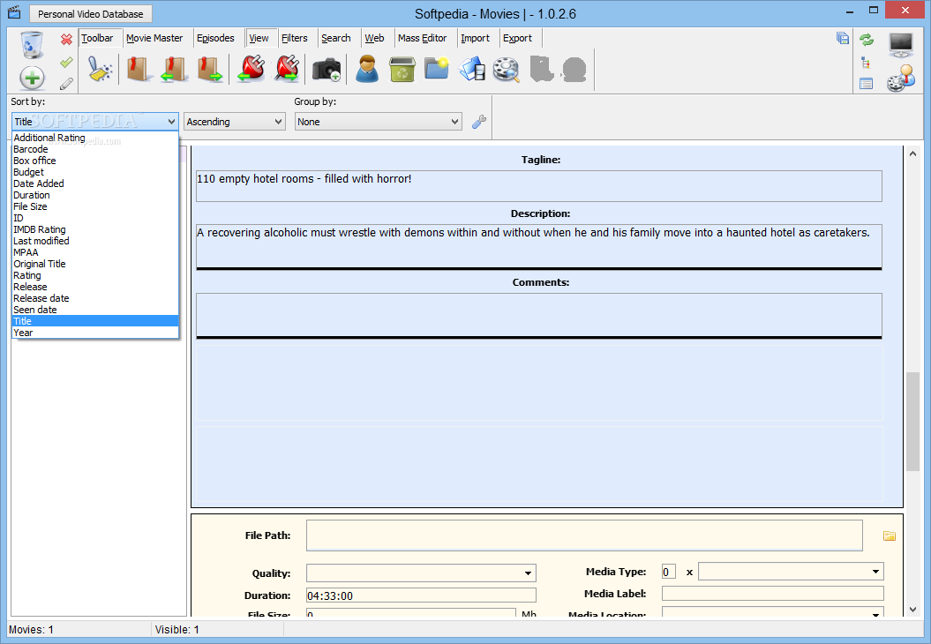Click the book with red bookmark icon
The image size is (931, 644).
pyautogui.click(x=139, y=69)
